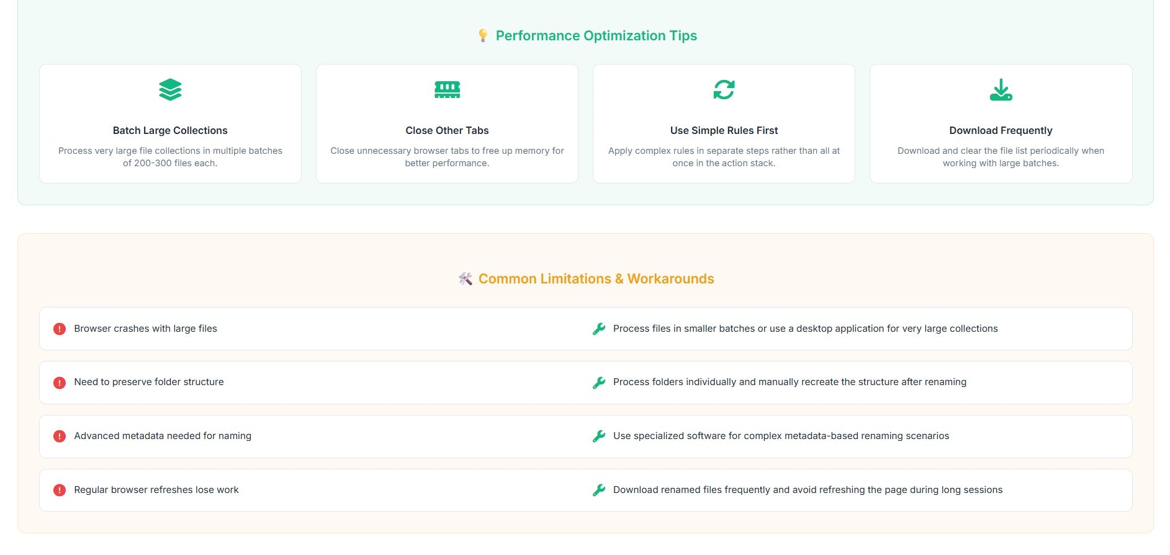Click the download icon above Download Frequently
The image size is (1170, 555).
(1001, 90)
